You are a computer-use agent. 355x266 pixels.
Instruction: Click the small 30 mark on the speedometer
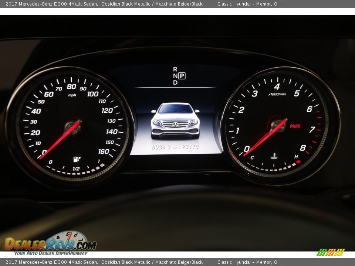click(34, 122)
